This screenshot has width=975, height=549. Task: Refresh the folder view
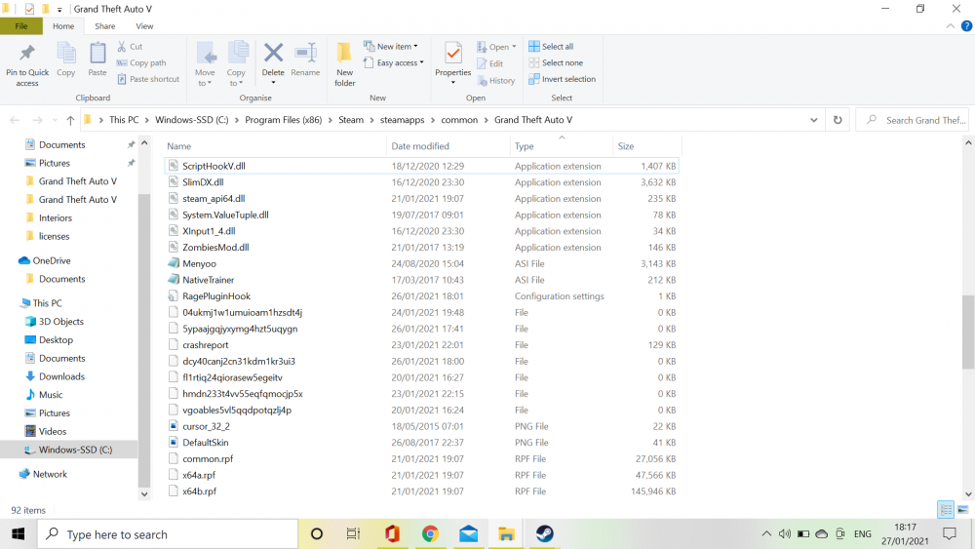tap(838, 120)
